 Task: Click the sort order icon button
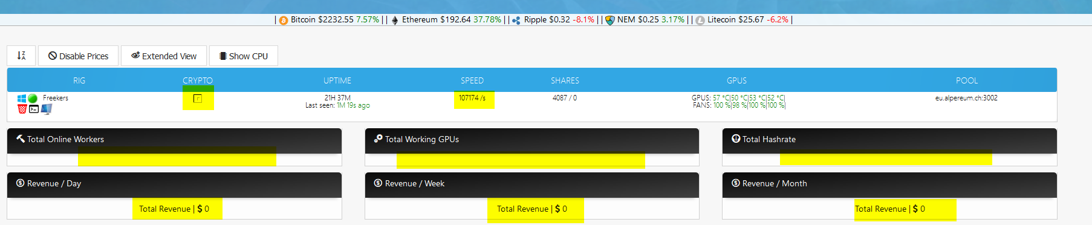pos(21,56)
